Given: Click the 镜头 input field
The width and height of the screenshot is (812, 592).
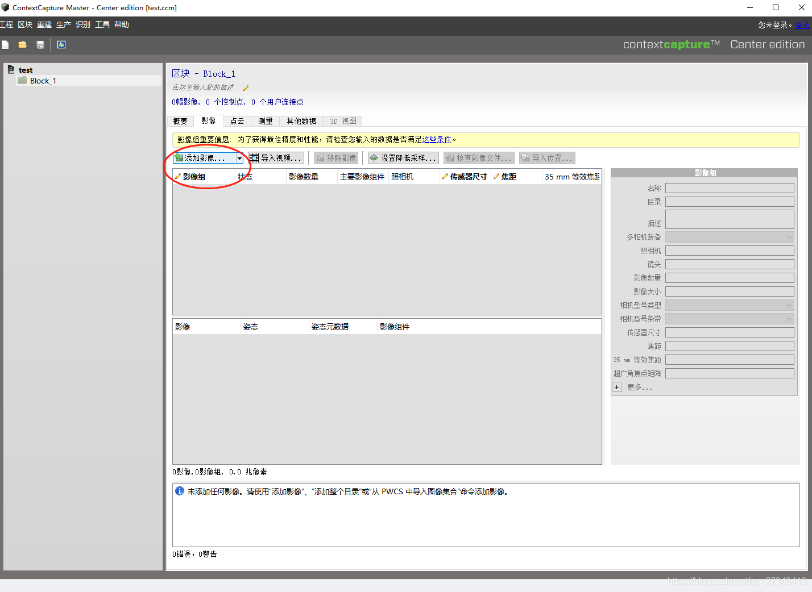Looking at the screenshot, I should pos(730,264).
